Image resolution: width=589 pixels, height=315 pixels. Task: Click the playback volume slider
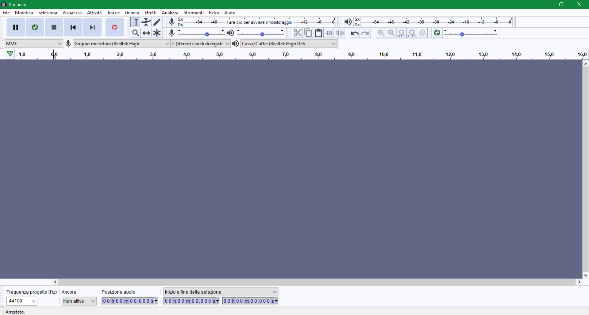tap(261, 33)
